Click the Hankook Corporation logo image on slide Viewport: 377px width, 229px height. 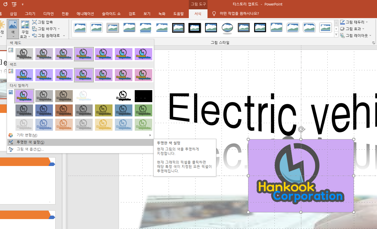click(301, 176)
